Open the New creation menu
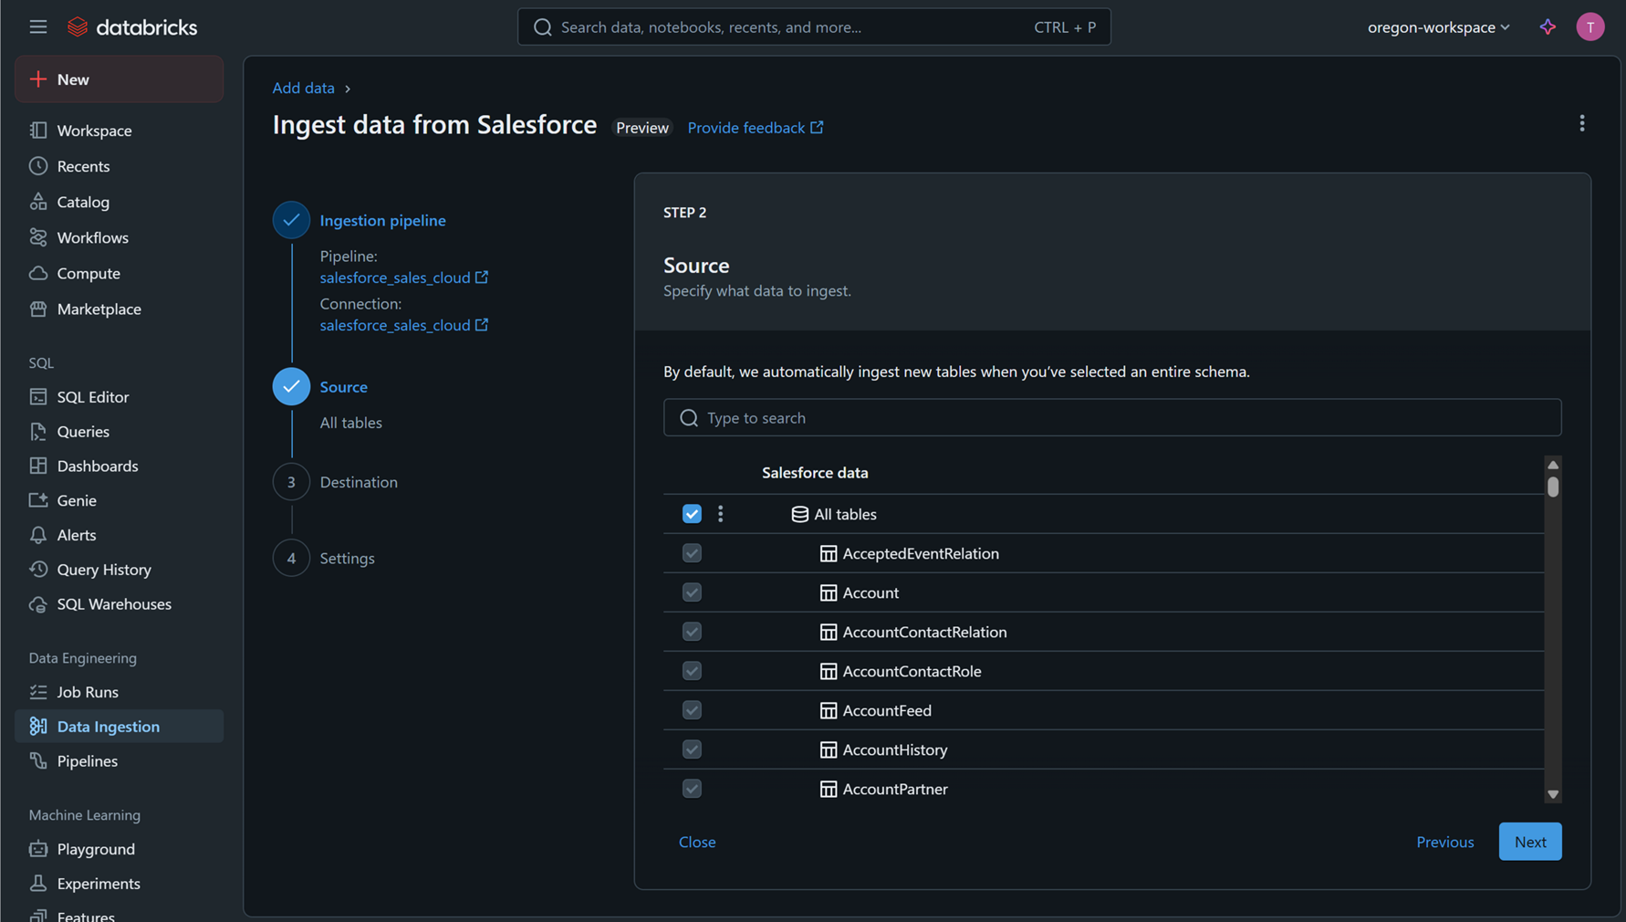 [120, 79]
